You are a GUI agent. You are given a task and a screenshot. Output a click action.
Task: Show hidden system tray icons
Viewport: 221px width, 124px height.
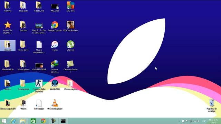pos(179,121)
